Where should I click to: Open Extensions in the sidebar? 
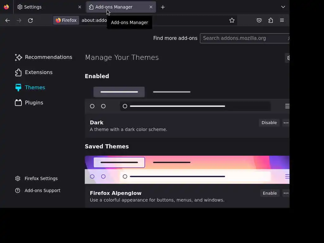click(x=34, y=72)
